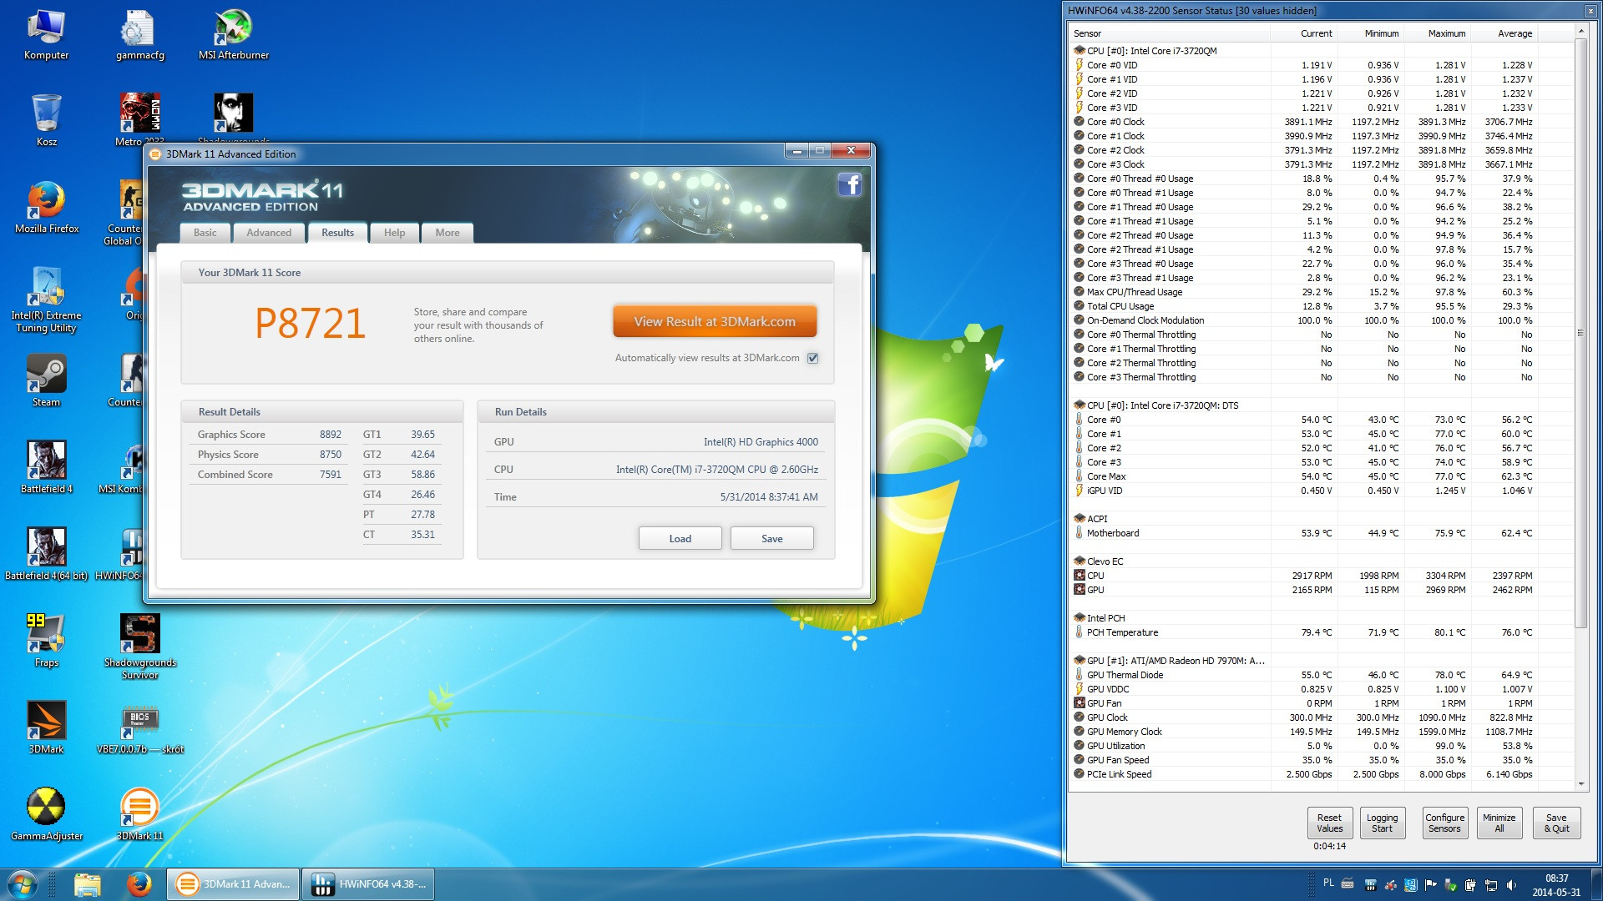Click the Minimum column header
The width and height of the screenshot is (1603, 901).
(1370, 33)
